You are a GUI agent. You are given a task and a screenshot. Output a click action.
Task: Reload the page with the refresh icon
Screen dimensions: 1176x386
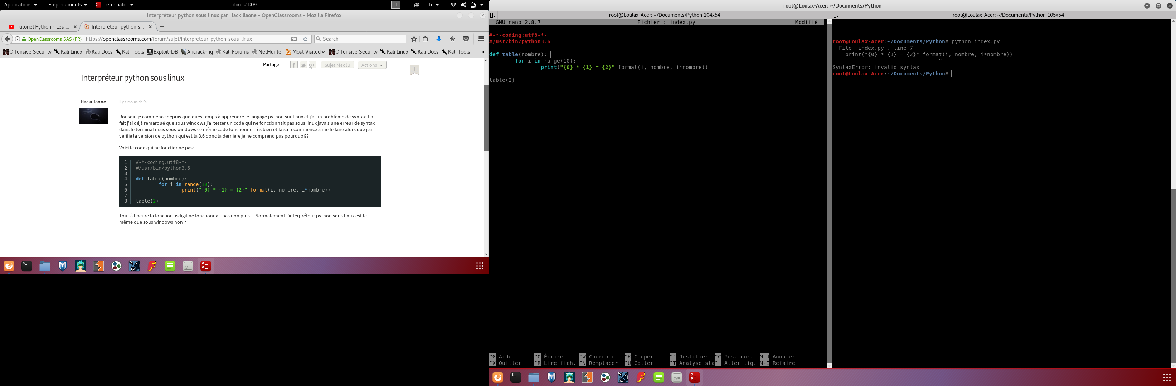coord(306,39)
